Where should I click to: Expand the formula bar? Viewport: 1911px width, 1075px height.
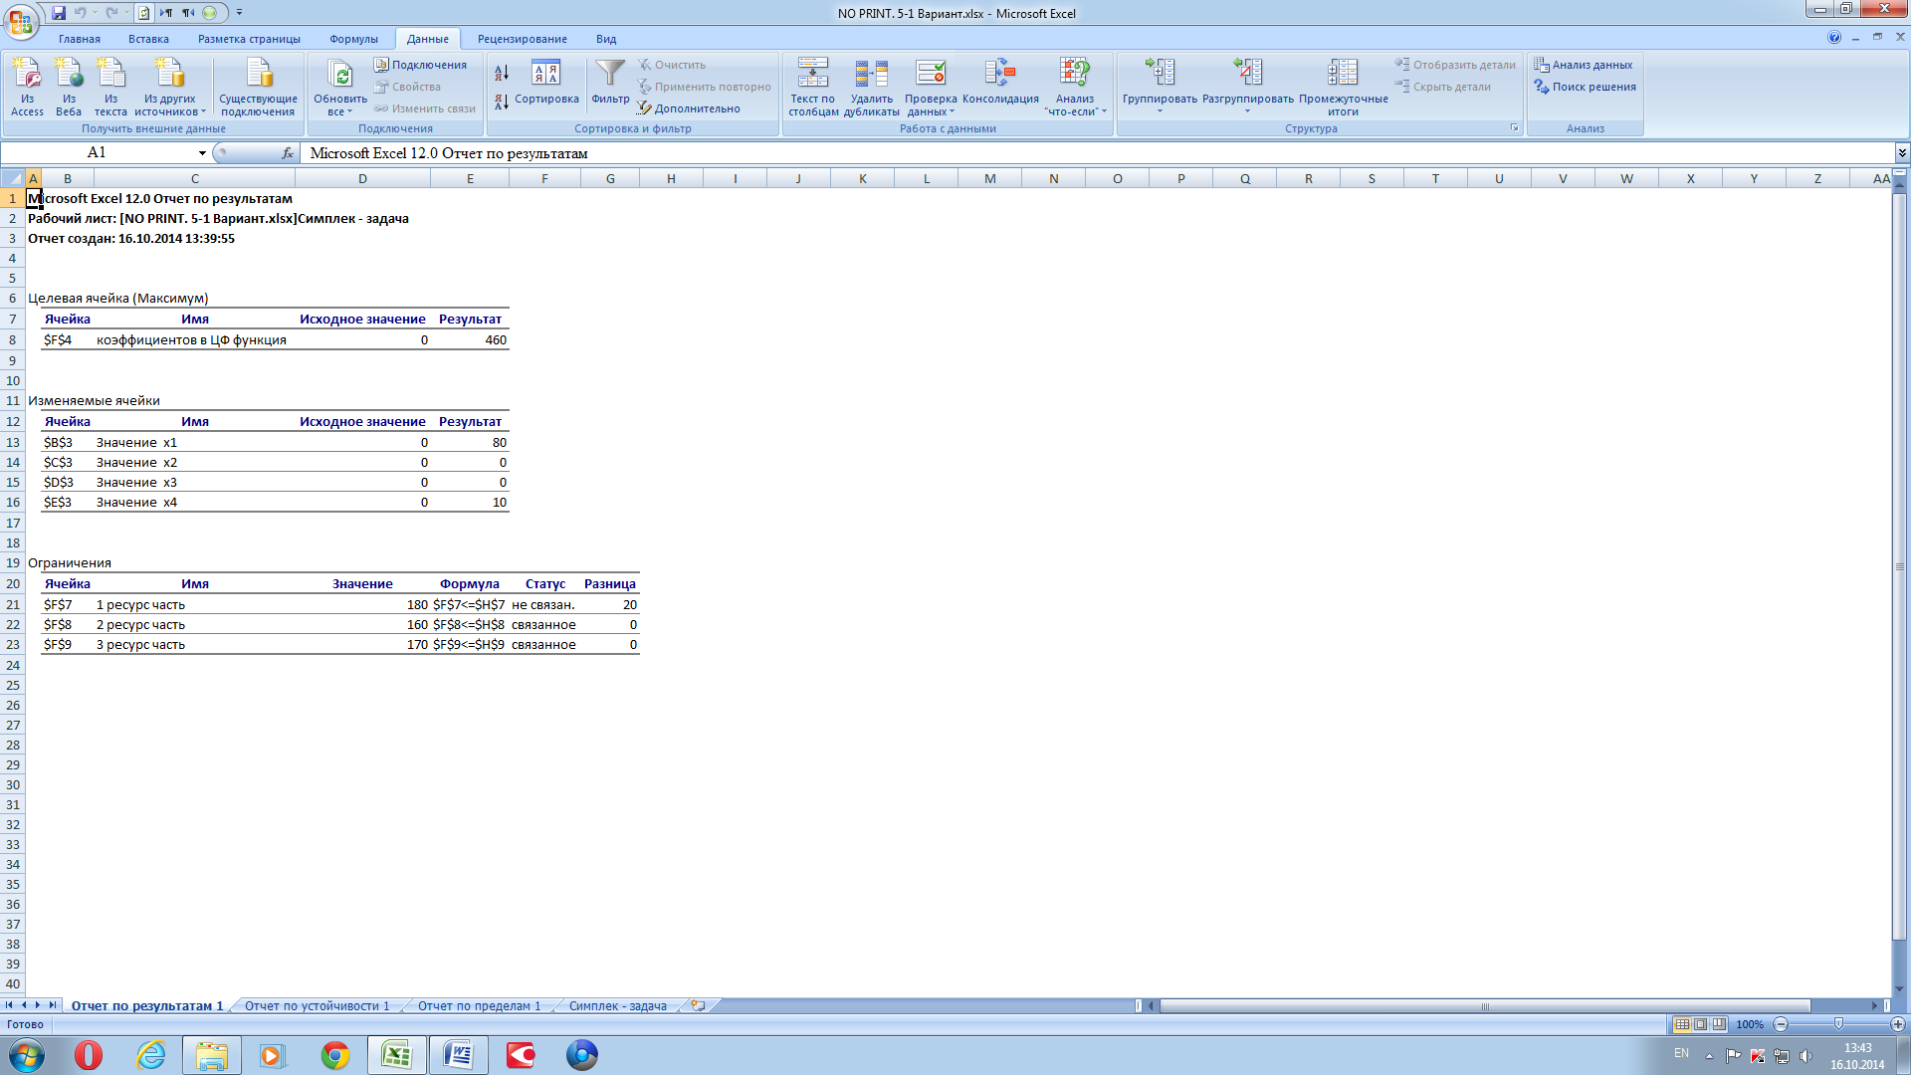(1901, 153)
